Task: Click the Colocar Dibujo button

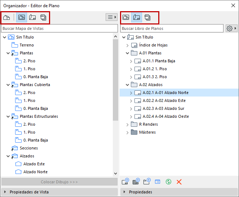Action: pyautogui.click(x=59, y=182)
